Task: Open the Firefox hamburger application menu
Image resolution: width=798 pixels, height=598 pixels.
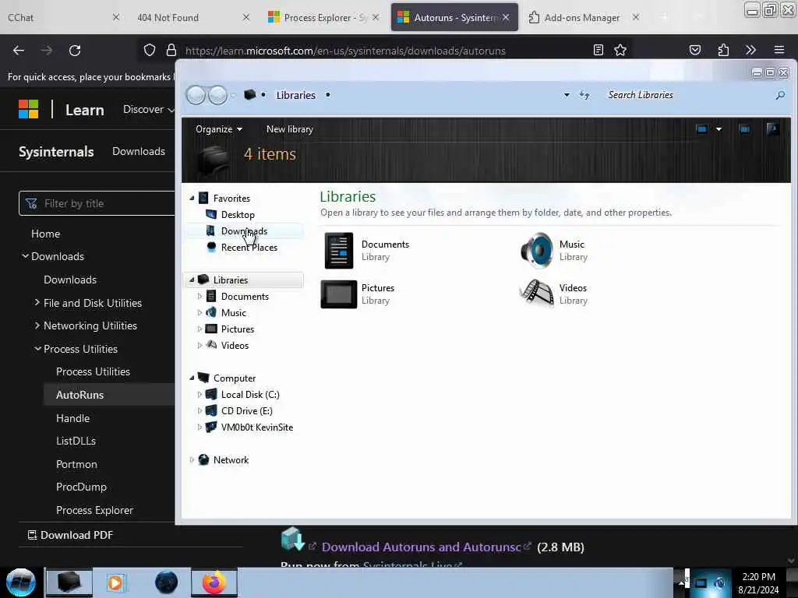Action: [779, 50]
